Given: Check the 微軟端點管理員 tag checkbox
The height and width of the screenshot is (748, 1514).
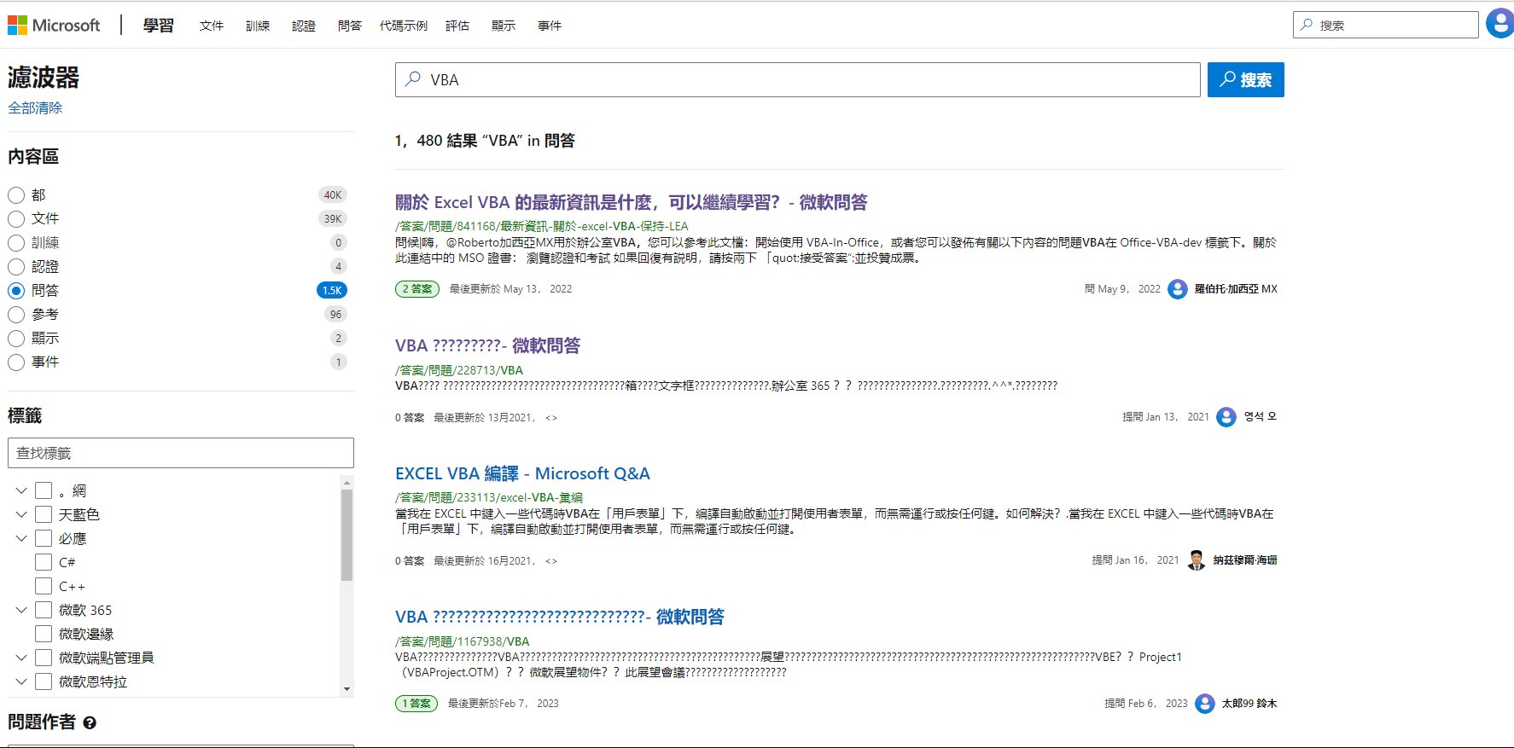Looking at the screenshot, I should [x=44, y=658].
